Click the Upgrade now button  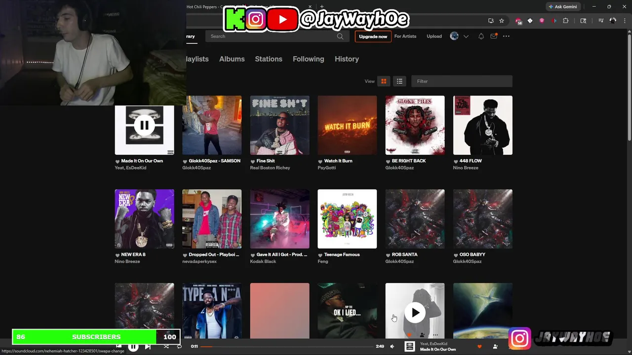[373, 36]
